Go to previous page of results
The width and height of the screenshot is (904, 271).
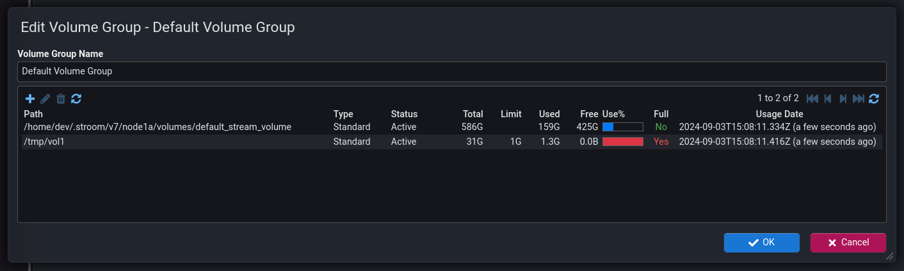pyautogui.click(x=828, y=99)
